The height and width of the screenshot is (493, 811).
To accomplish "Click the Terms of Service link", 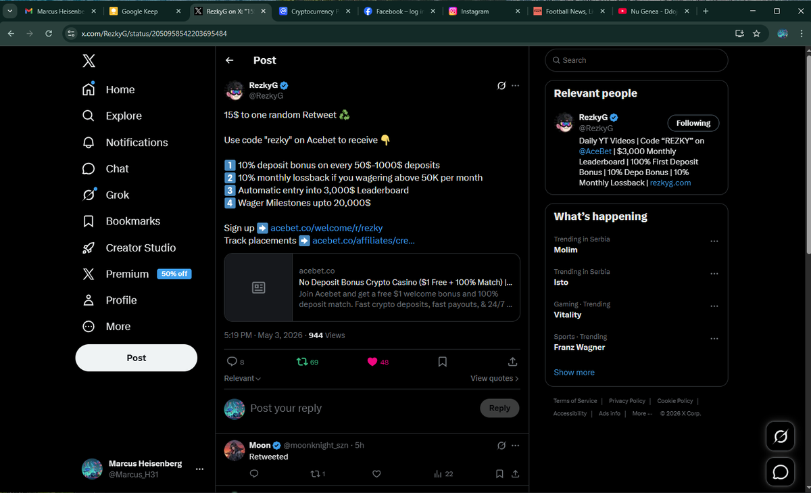I will (x=575, y=401).
